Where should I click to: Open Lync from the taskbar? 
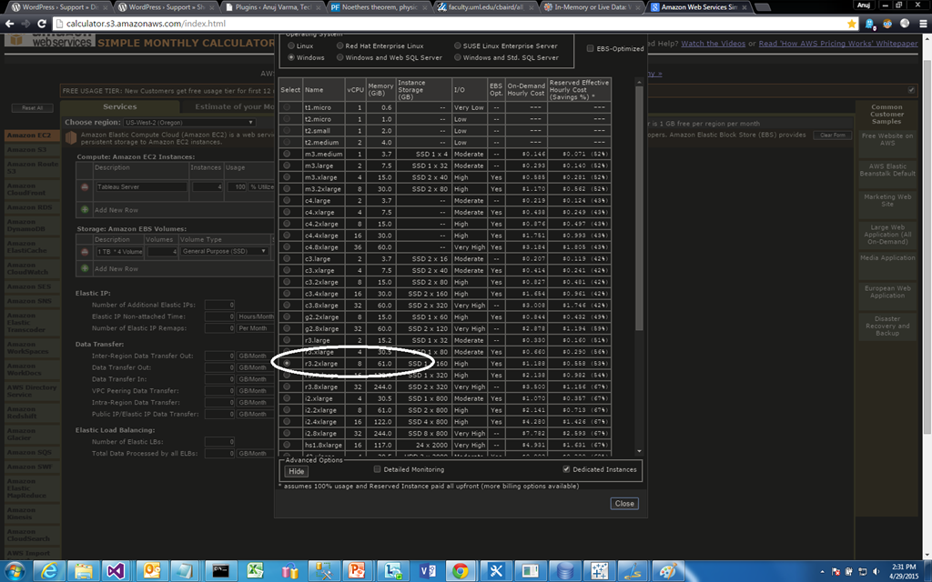pyautogui.click(x=392, y=571)
